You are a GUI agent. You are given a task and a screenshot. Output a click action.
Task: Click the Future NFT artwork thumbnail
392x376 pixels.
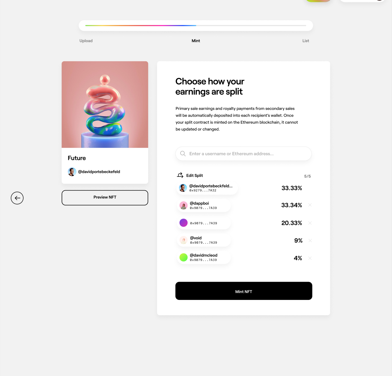[x=105, y=105]
